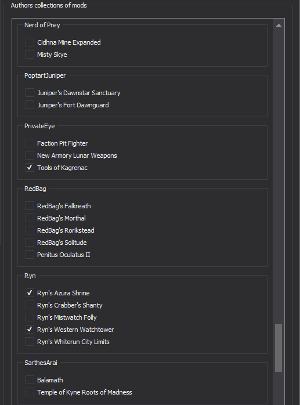Image resolution: width=300 pixels, height=405 pixels.
Task: Check Ryn's Crabber's Shanty
Action: pyautogui.click(x=30, y=305)
